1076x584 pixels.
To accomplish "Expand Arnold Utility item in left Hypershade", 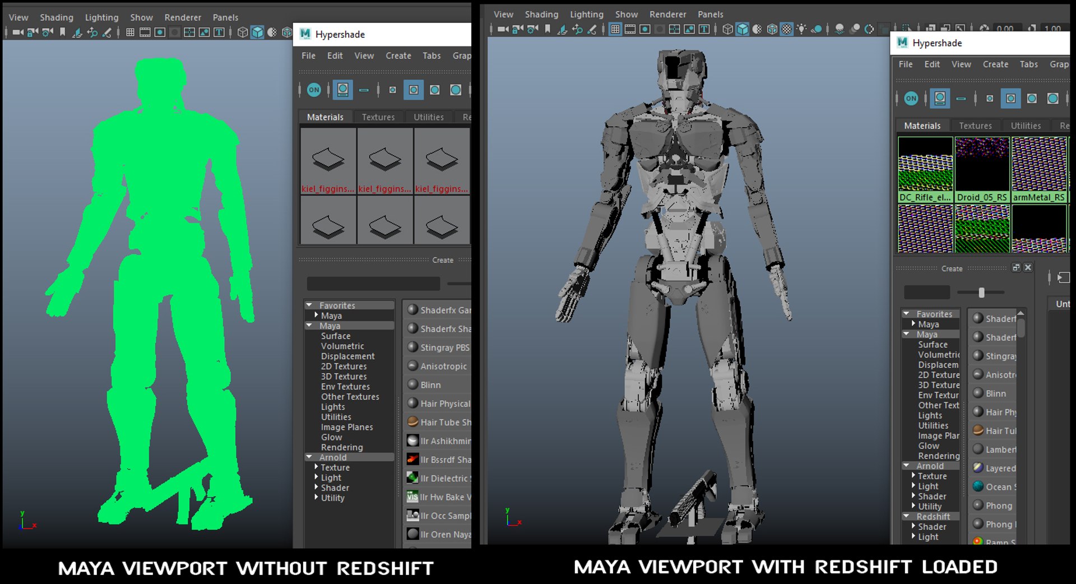I will [317, 497].
